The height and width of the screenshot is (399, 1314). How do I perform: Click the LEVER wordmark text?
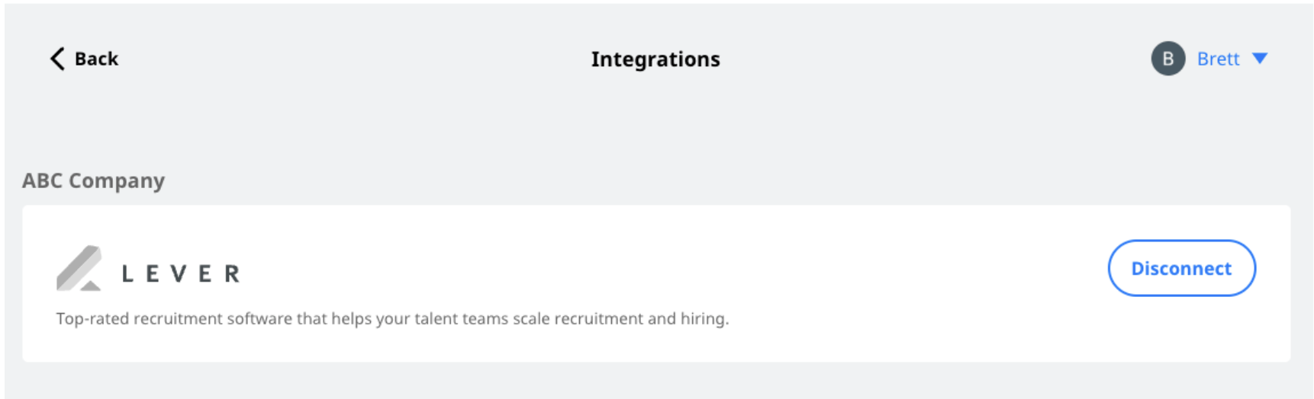[182, 273]
